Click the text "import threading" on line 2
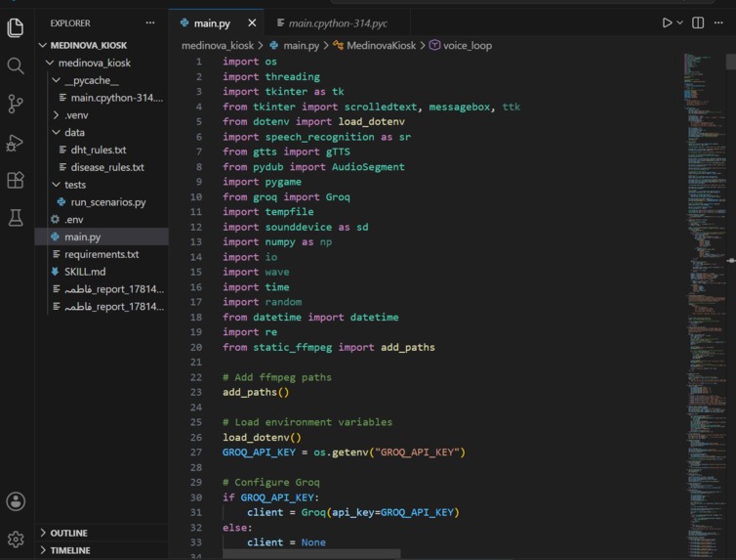The width and height of the screenshot is (736, 560). click(271, 76)
